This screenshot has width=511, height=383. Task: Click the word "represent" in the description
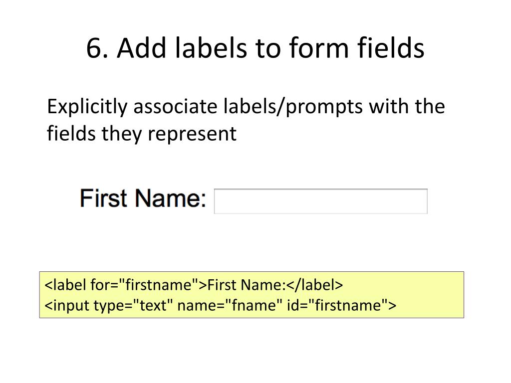(192, 134)
